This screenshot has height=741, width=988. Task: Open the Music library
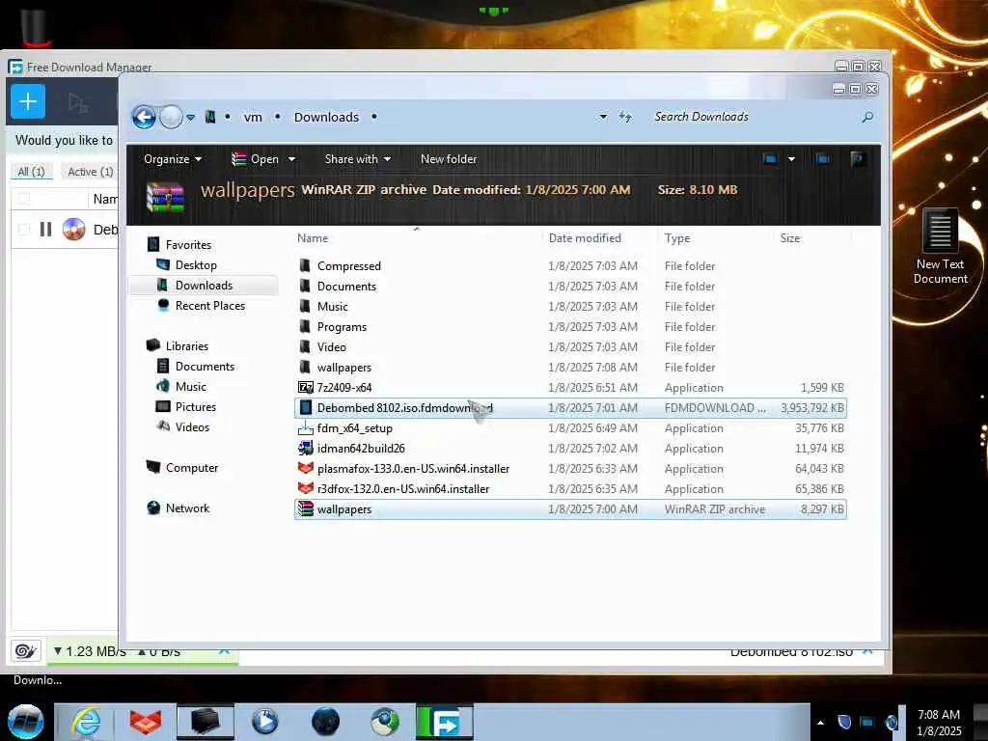[190, 386]
